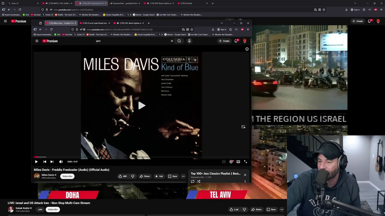The image size is (385, 216).
Task: Open the player settings gear
Action: 231,162
